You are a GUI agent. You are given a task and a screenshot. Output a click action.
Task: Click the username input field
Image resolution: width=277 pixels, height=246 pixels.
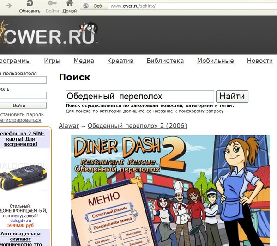pos(23,80)
